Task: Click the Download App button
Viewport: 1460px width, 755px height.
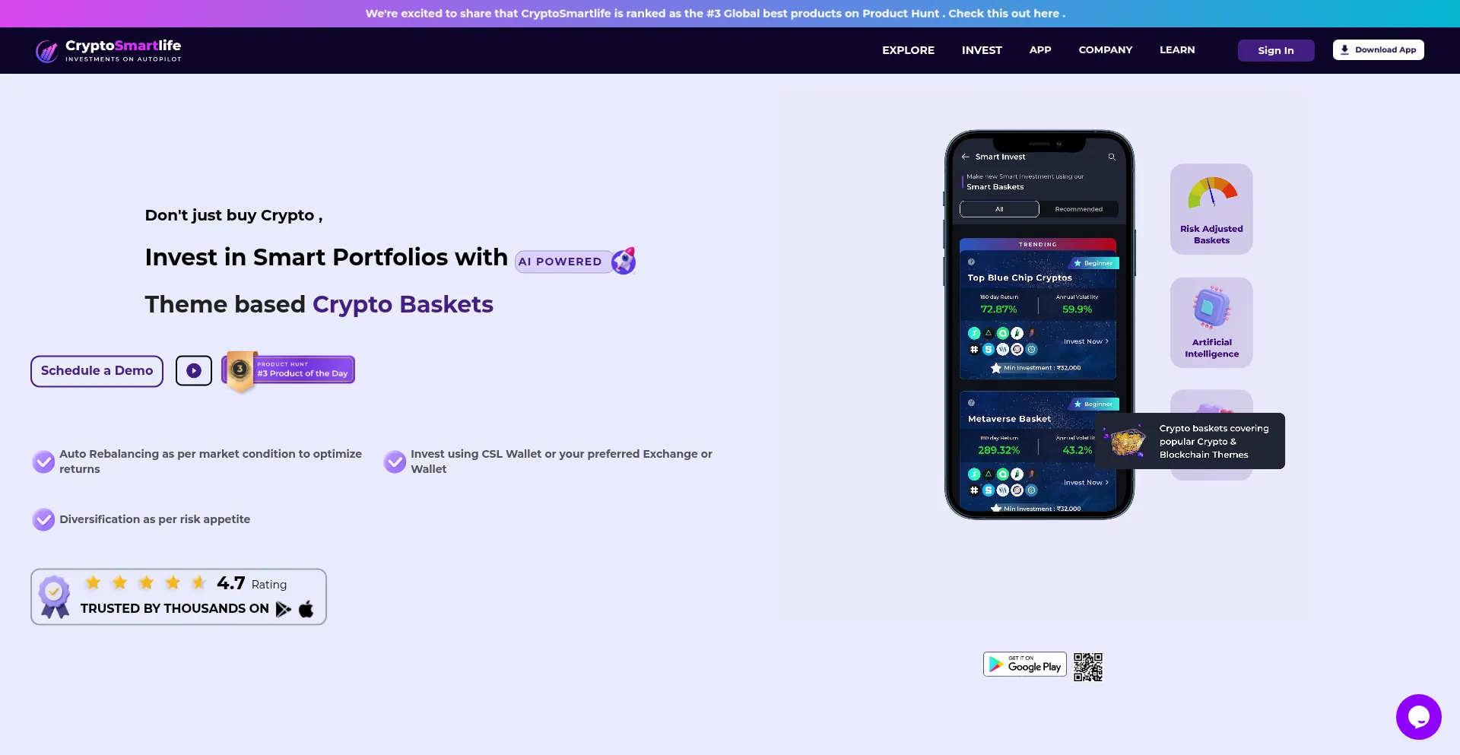Action: [x=1378, y=49]
